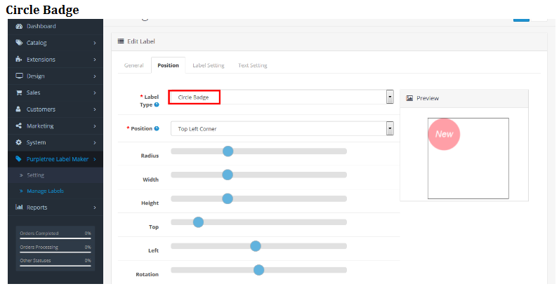Click the Orders Processing progress bar
The height and width of the screenshot is (298, 559).
(55, 252)
